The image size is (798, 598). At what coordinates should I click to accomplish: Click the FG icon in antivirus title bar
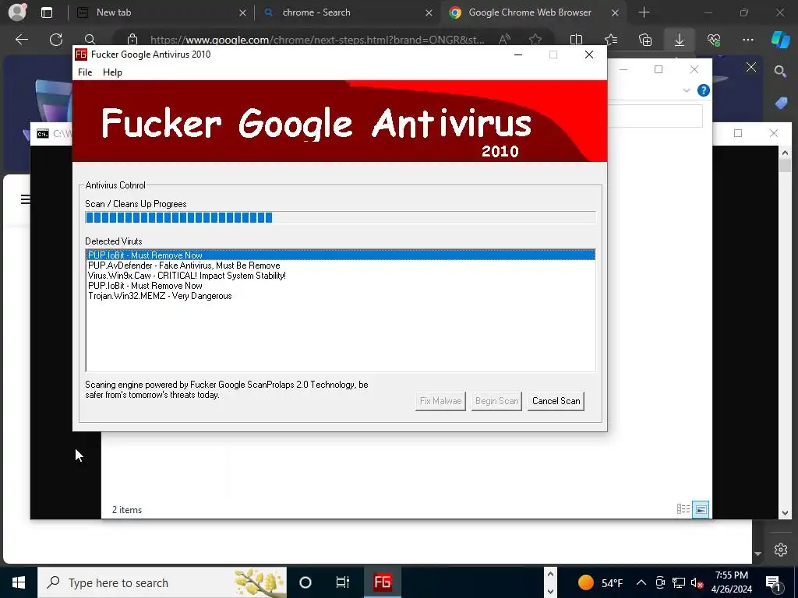81,55
